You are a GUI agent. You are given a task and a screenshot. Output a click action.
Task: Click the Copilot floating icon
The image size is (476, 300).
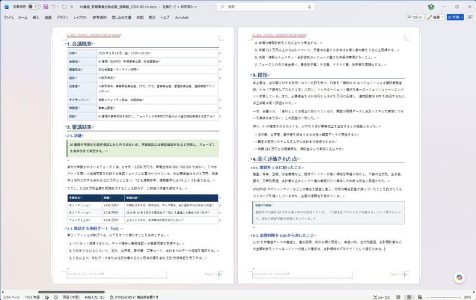coord(459,277)
